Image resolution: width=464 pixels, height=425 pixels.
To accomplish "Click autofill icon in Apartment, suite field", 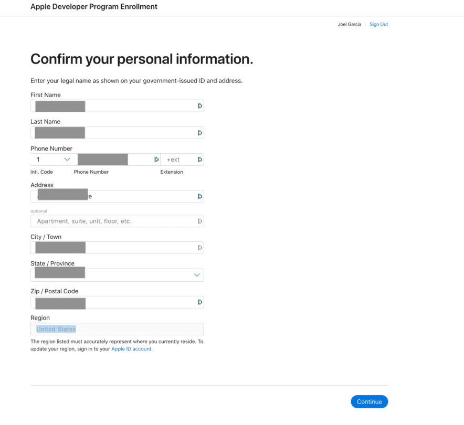I will click(x=200, y=221).
